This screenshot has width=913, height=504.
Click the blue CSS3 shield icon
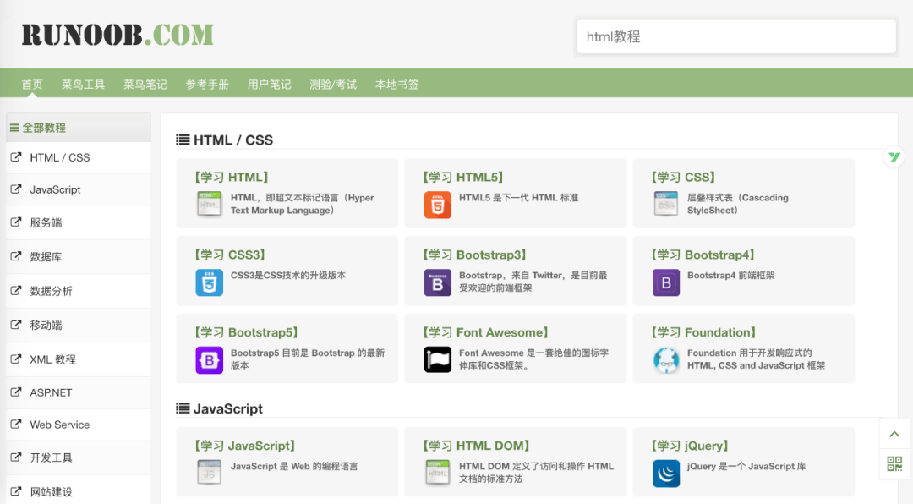(x=209, y=282)
